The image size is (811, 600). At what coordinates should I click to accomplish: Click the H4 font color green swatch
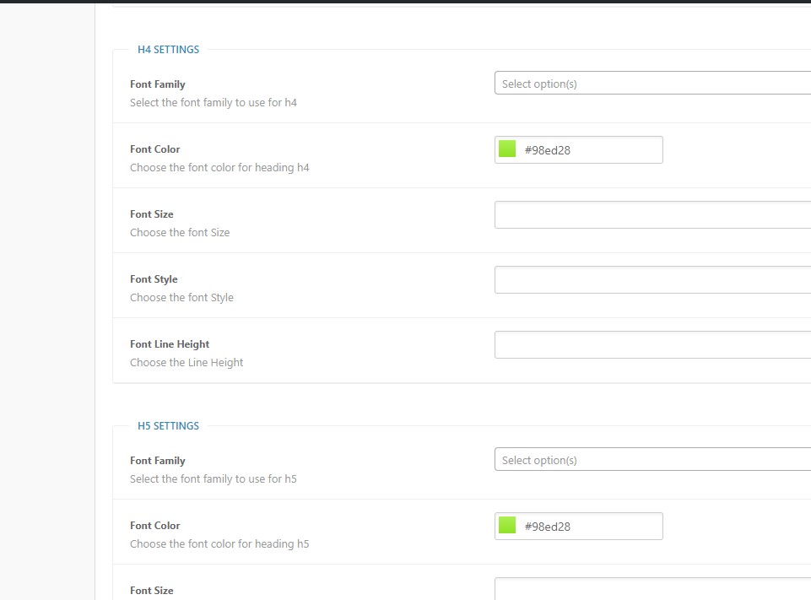click(x=507, y=149)
